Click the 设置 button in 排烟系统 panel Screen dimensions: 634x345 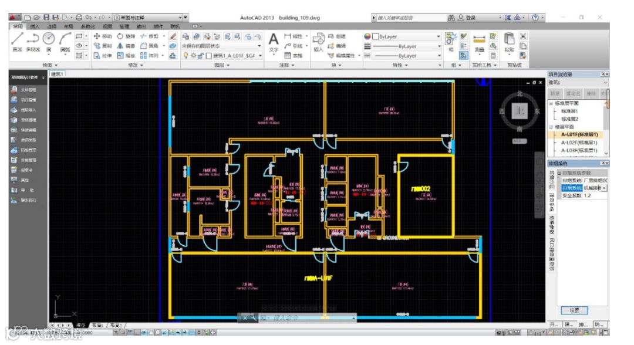pos(574,310)
